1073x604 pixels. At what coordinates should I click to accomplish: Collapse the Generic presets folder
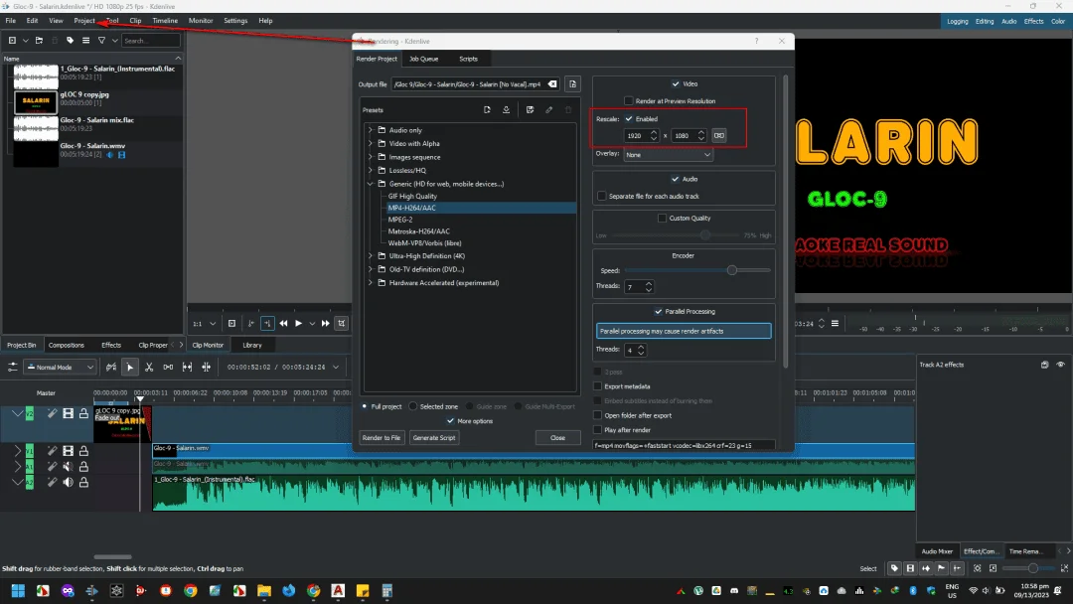click(371, 184)
